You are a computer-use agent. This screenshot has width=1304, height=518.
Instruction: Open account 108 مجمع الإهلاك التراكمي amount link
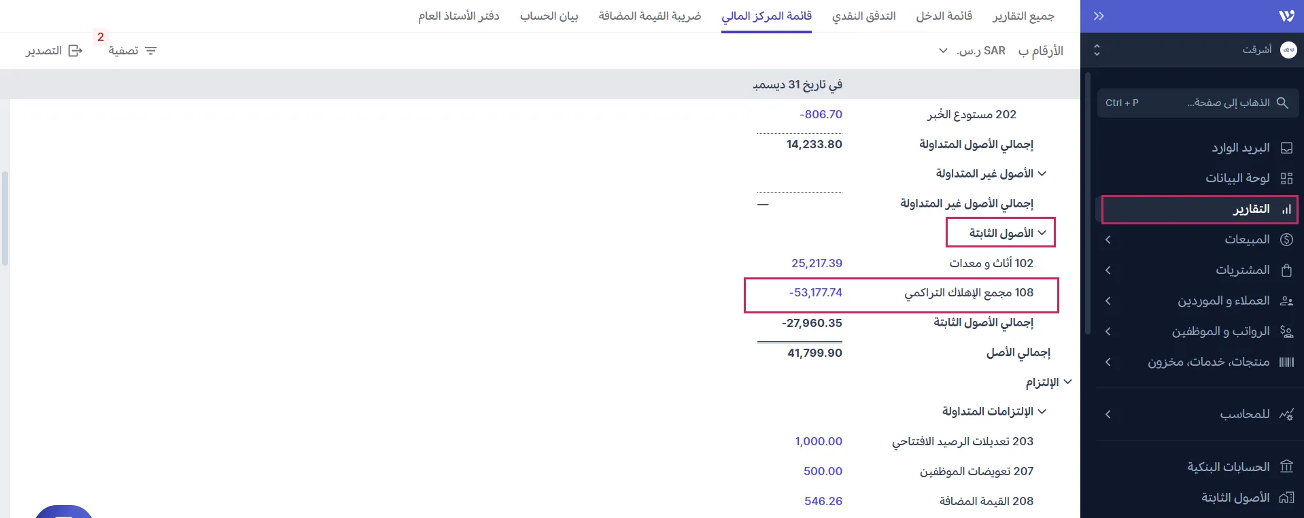[816, 292]
